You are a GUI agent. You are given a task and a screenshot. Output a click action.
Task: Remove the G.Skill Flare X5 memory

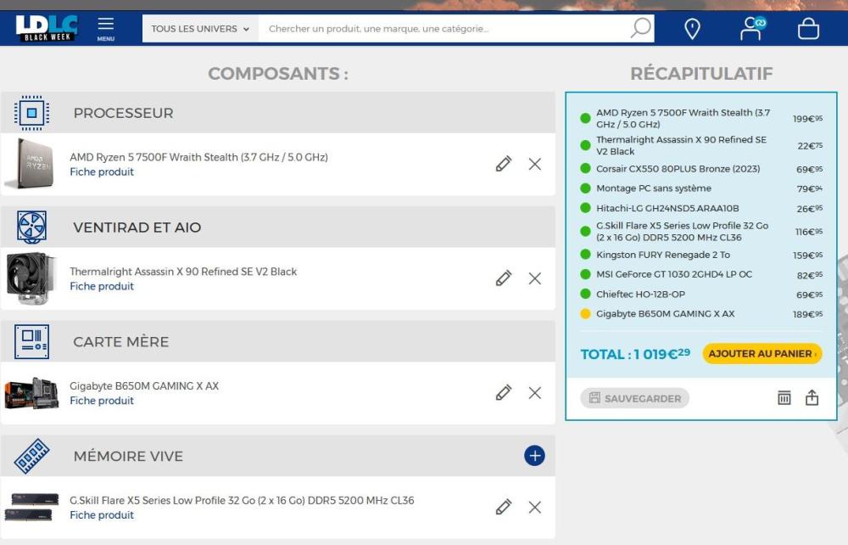tap(535, 507)
